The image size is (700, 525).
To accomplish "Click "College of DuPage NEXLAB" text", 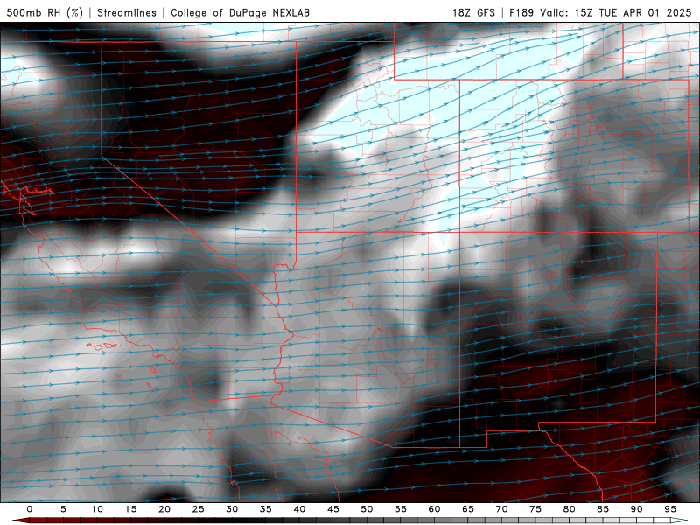I will (240, 12).
